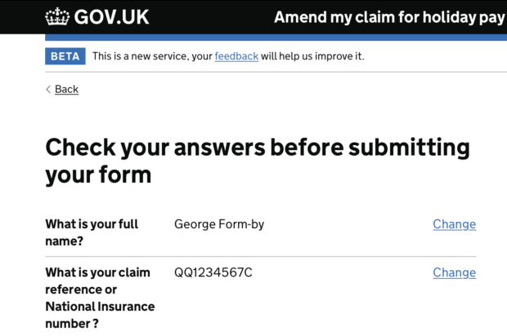Click the back chevron arrow icon

[x=48, y=90]
